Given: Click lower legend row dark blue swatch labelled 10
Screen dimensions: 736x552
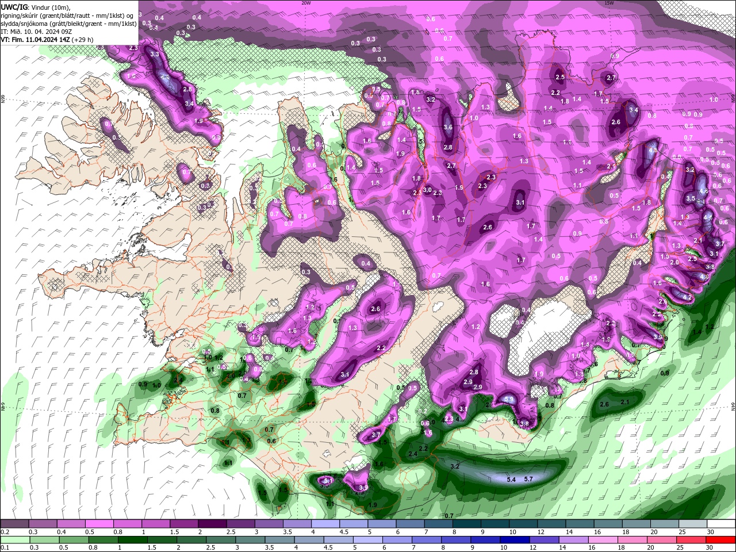Looking at the screenshot, I should click(515, 540).
